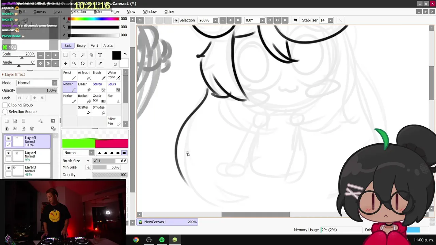Open the Other menu
Viewport: 436px width, 245px height.
(169, 12)
